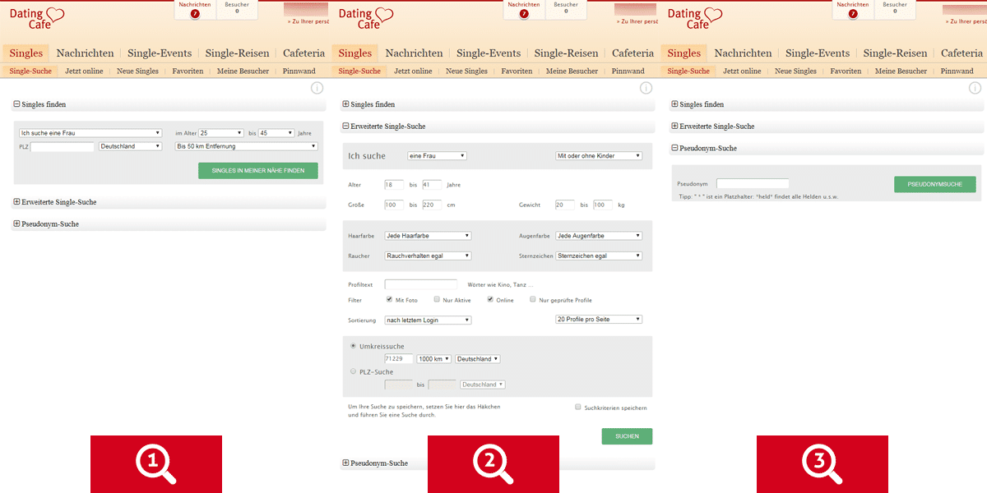Click the info icon above the expanded Pseudonym-Suche section
Image resolution: width=987 pixels, height=493 pixels.
click(975, 88)
